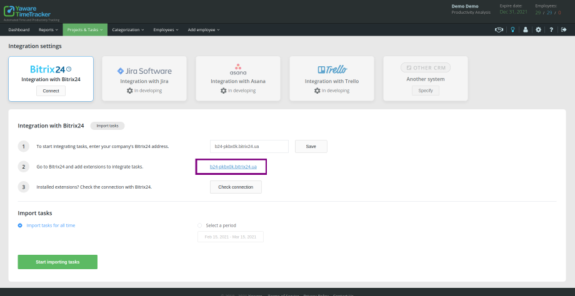Save the Bitrix24 address
The image size is (575, 296).
311,146
